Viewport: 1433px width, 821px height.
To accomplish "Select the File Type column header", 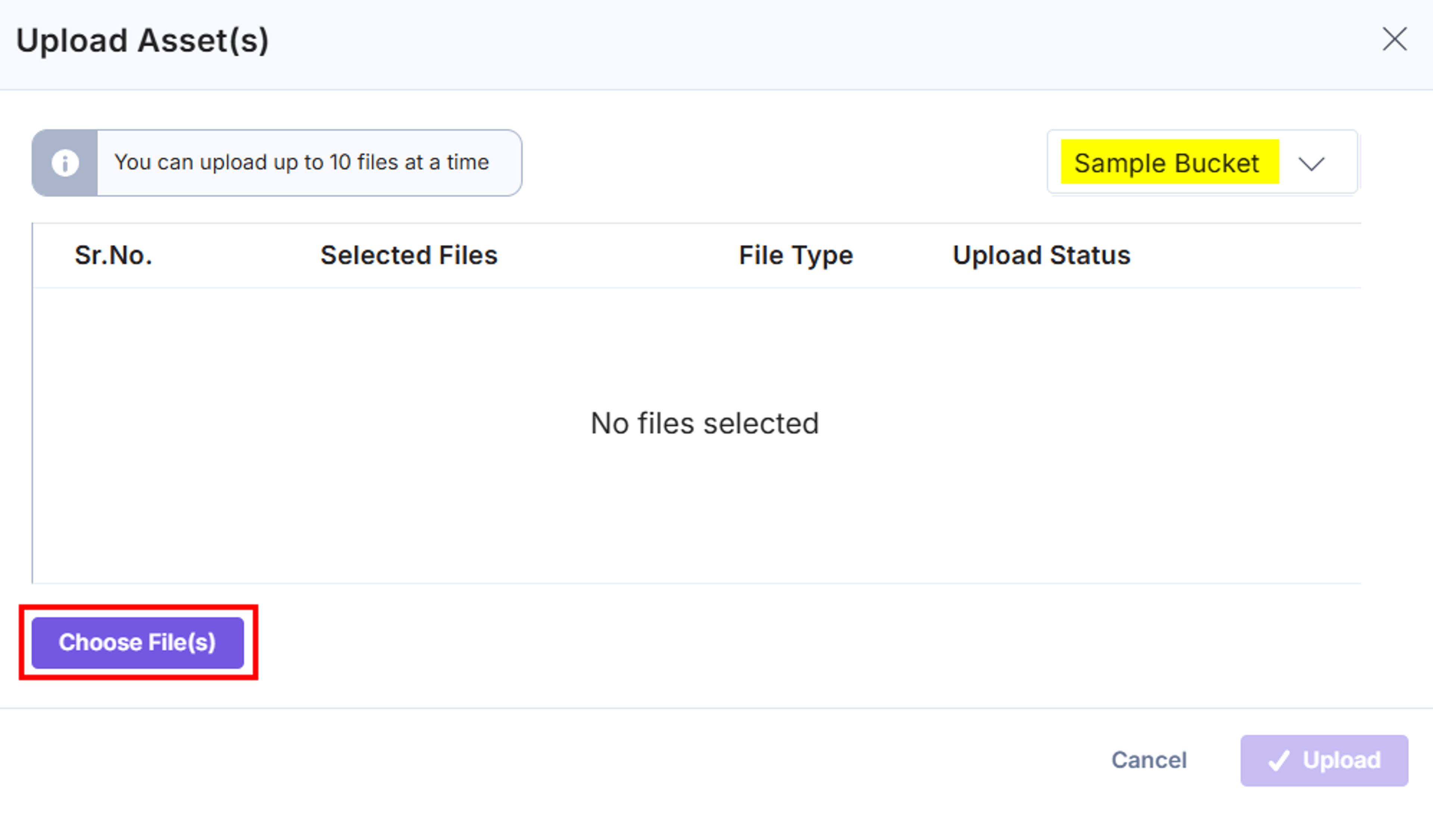I will point(796,256).
